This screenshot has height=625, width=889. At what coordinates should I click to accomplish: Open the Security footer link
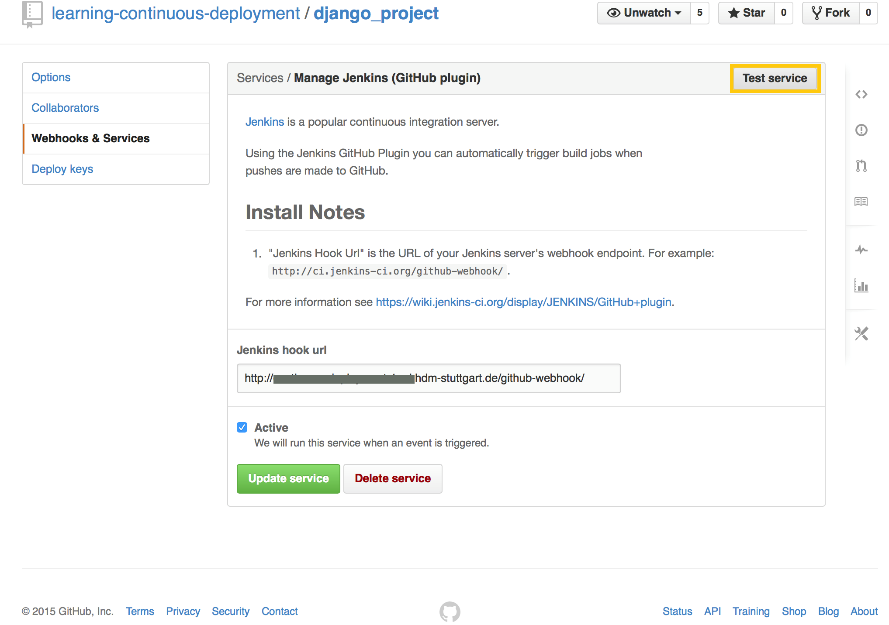(x=231, y=611)
